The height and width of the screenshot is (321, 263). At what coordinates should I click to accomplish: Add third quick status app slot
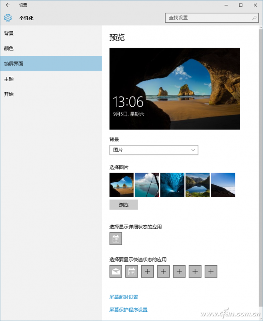147,271
